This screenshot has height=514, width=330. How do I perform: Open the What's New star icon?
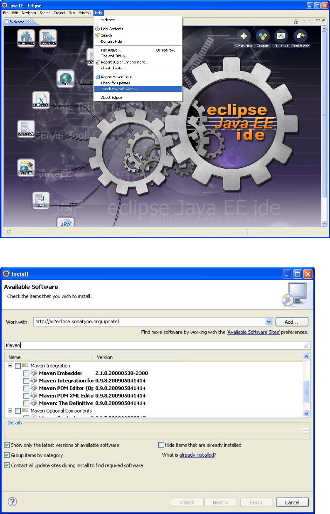244,36
